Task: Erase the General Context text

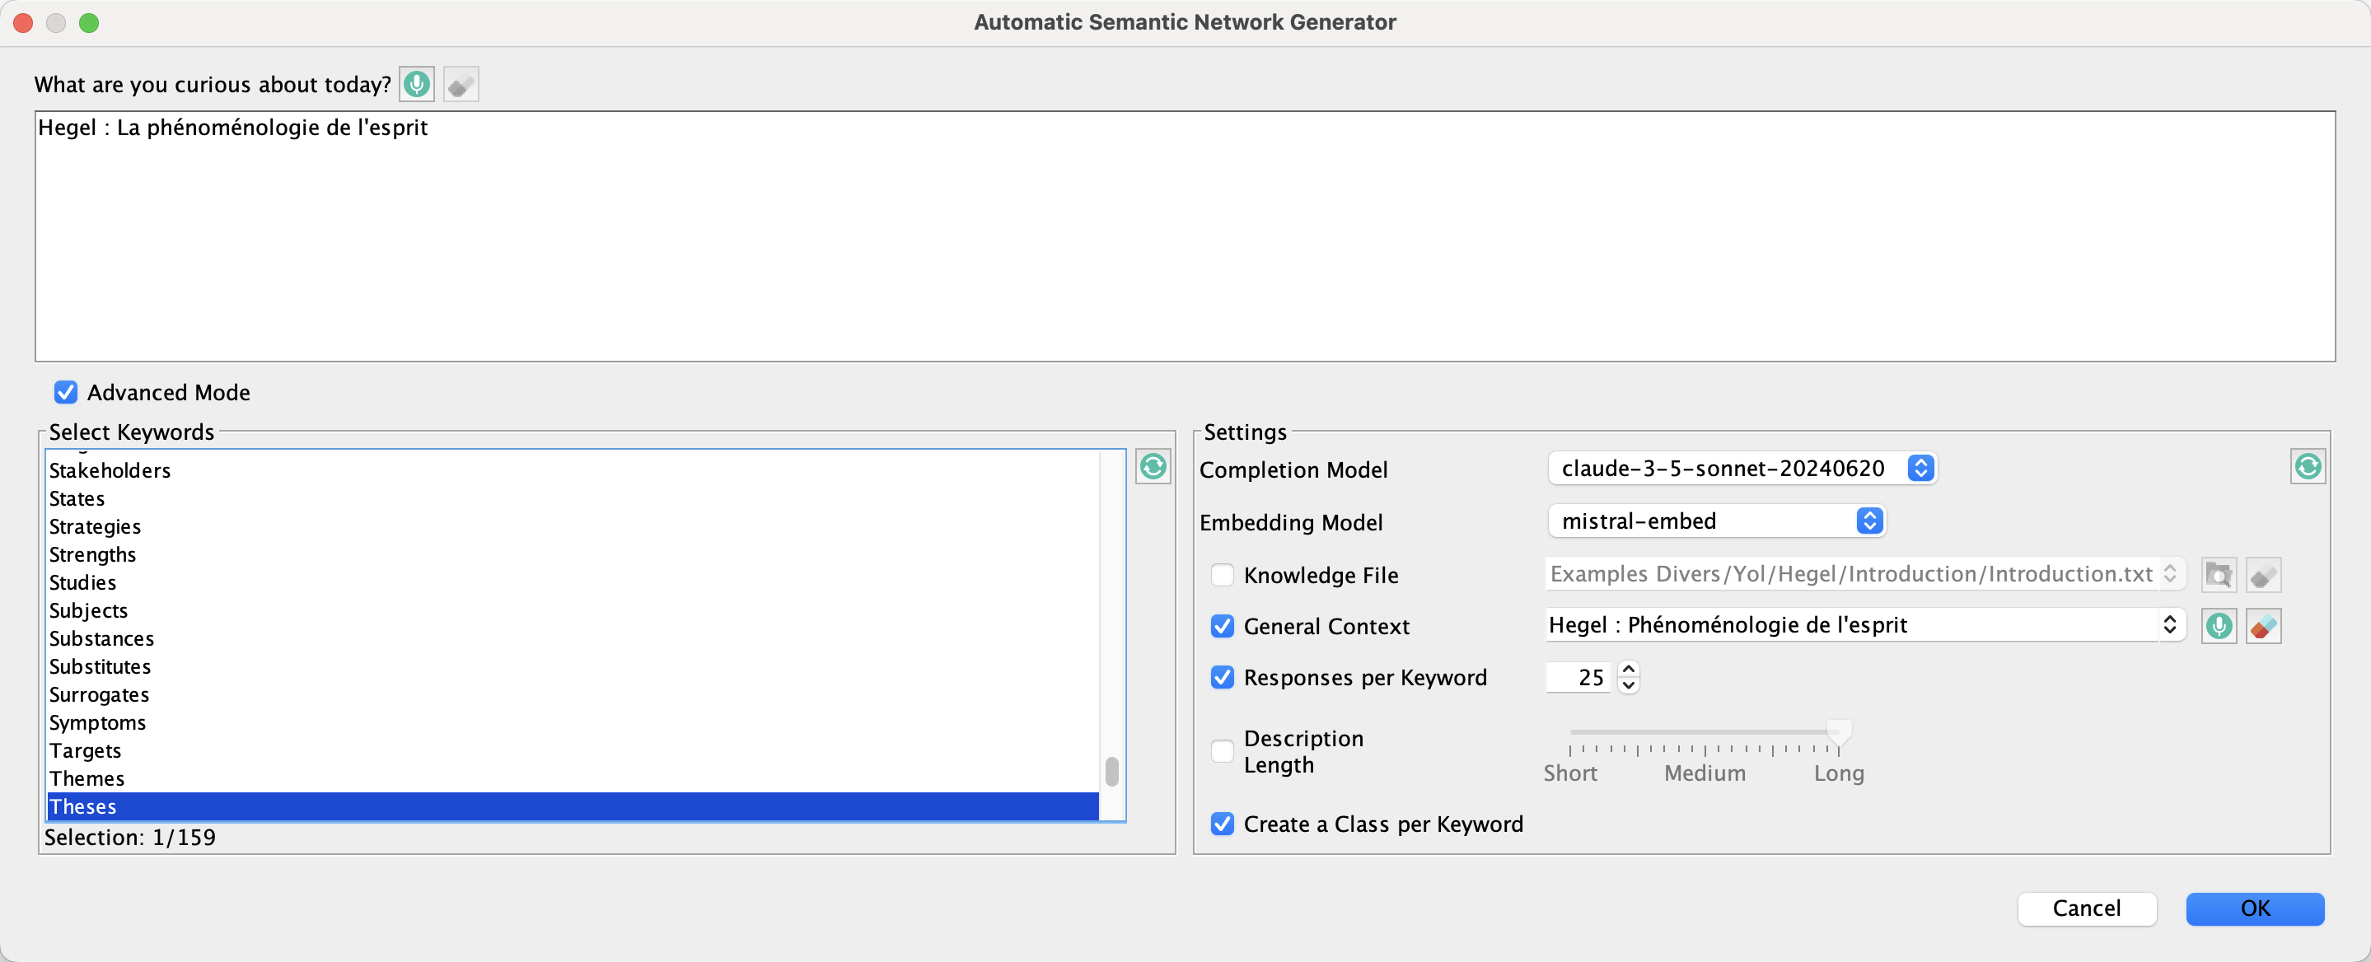Action: tap(2262, 626)
